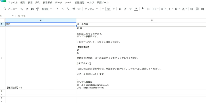Image resolution: width=206 pixels, height=103 pixels.
Task: Open the borders grid icon
Action: pos(149,9)
